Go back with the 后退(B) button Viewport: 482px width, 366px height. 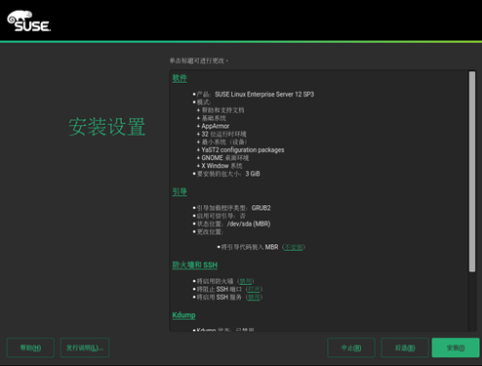pos(405,347)
